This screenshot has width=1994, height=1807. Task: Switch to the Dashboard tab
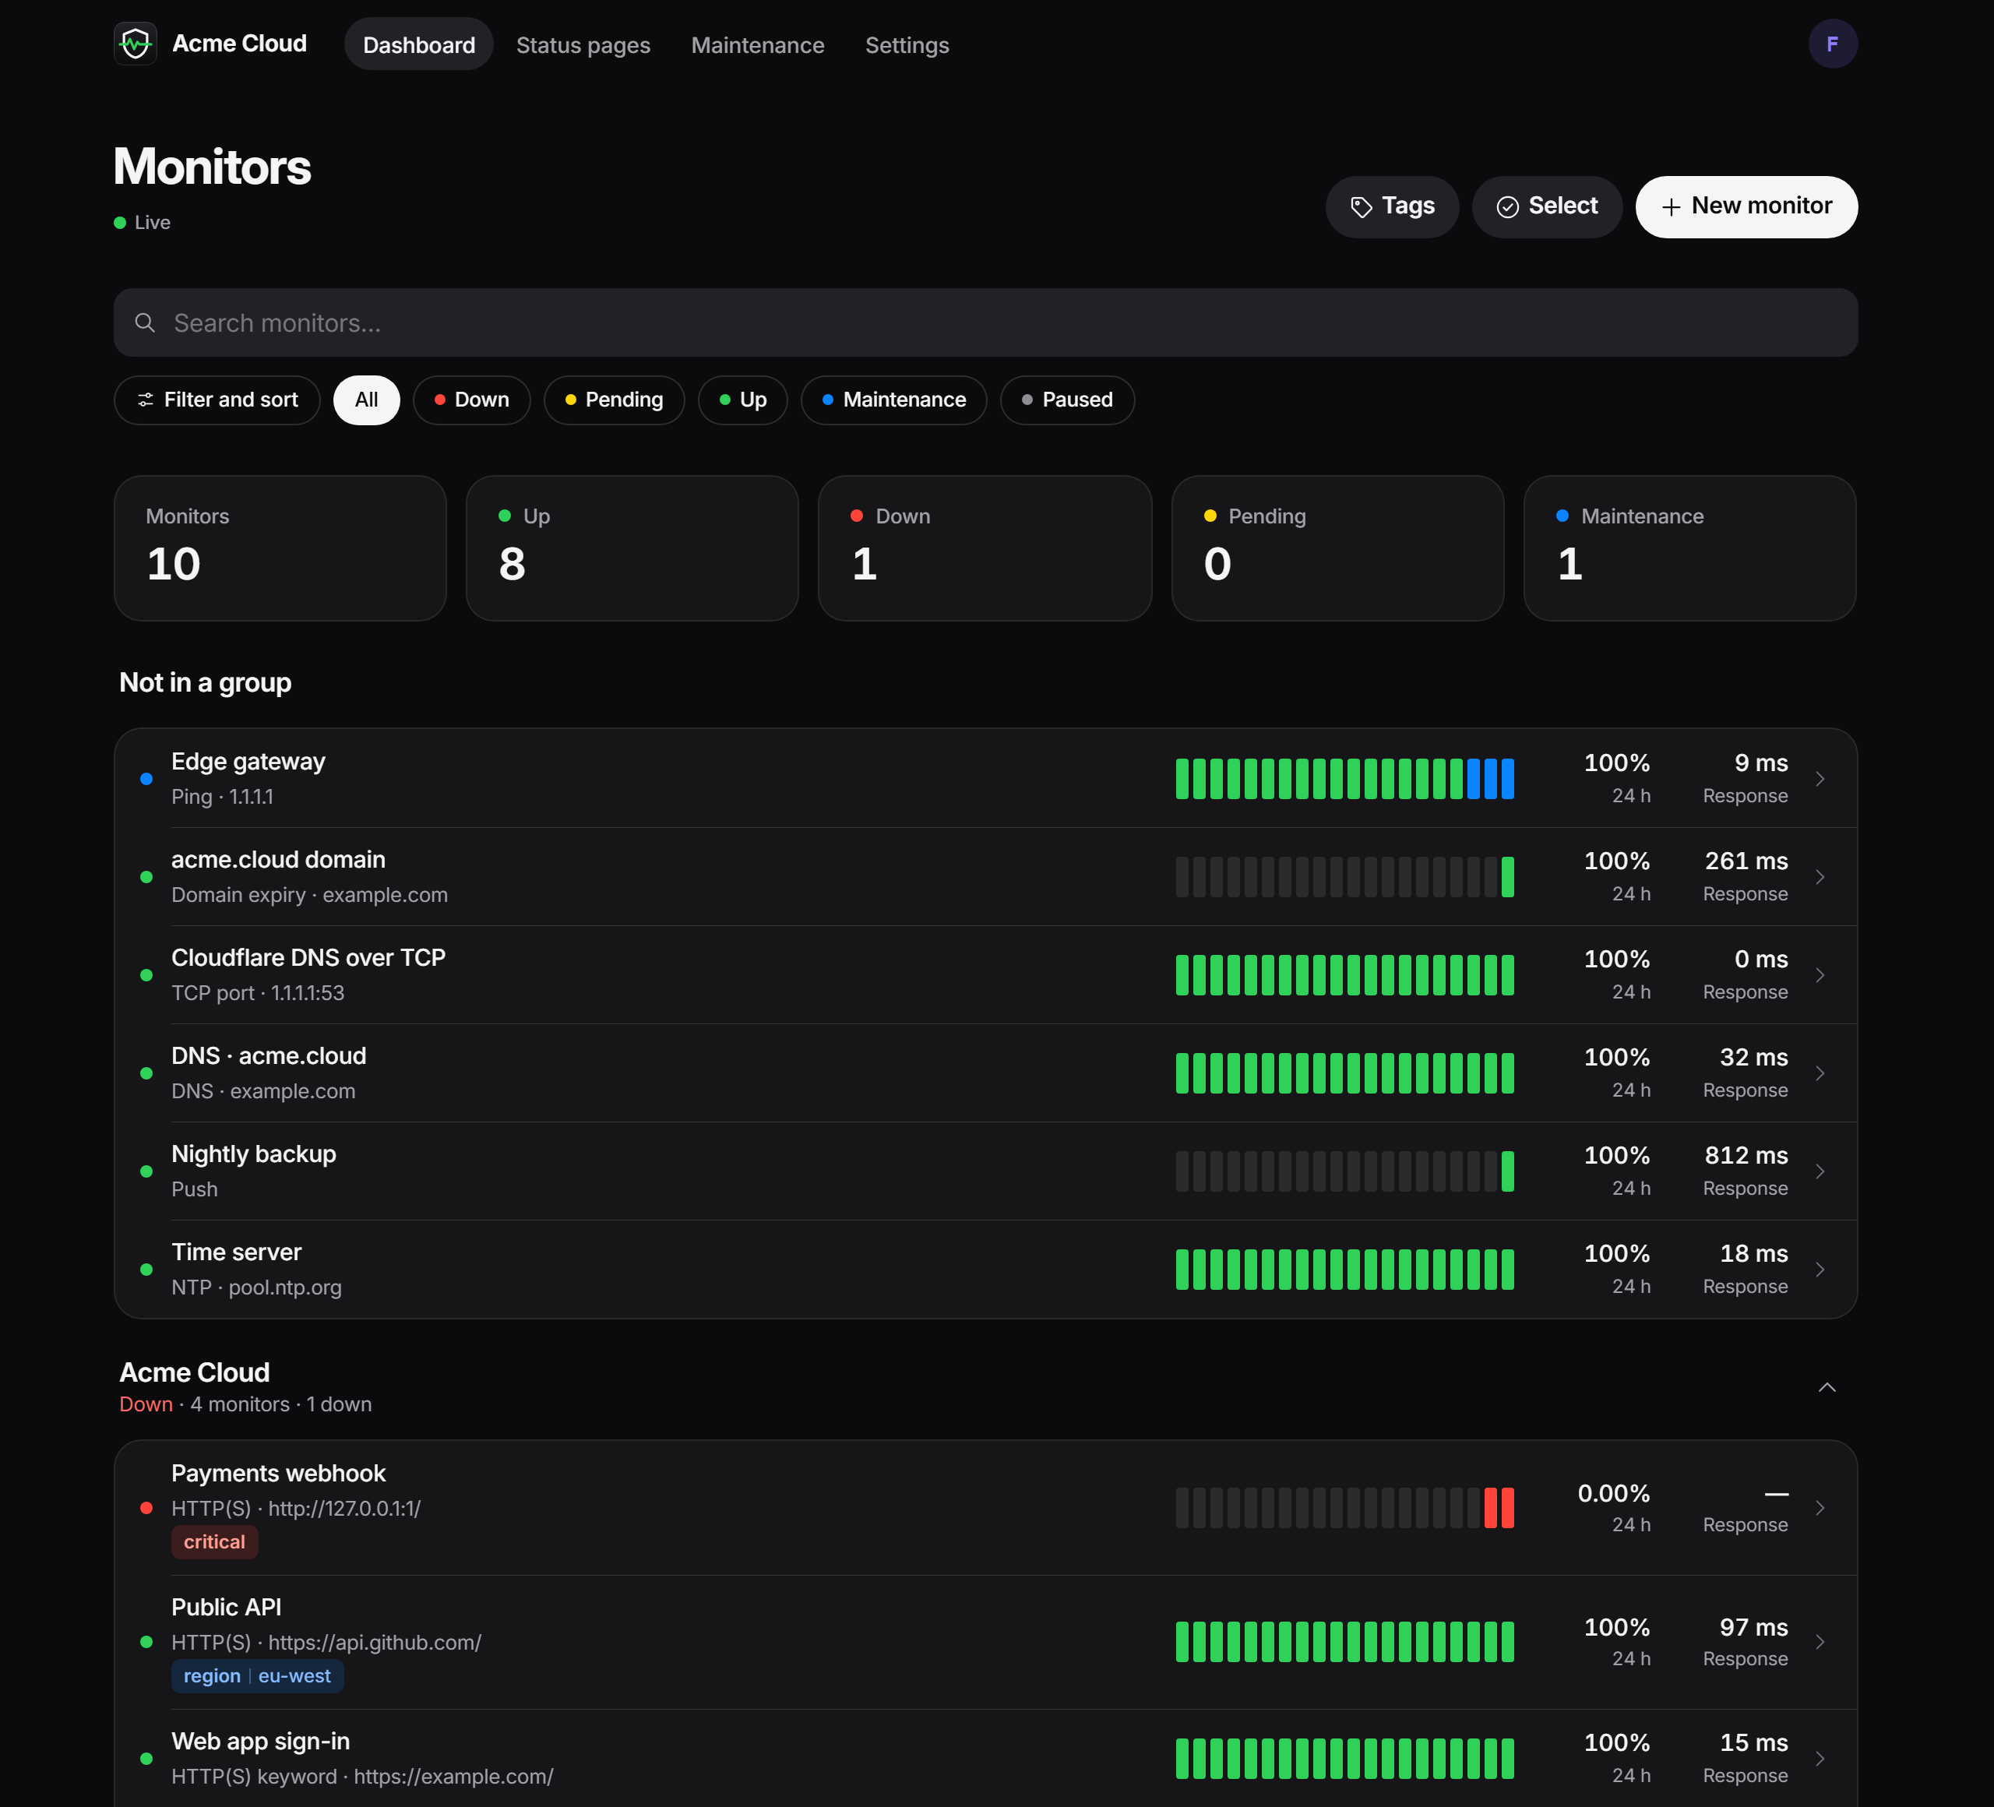(418, 44)
